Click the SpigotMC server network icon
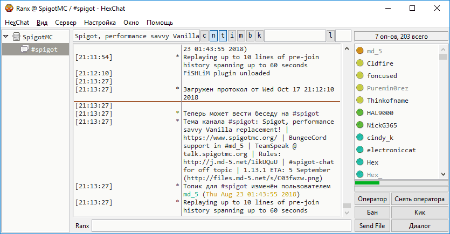The image size is (450, 234). pos(15,37)
